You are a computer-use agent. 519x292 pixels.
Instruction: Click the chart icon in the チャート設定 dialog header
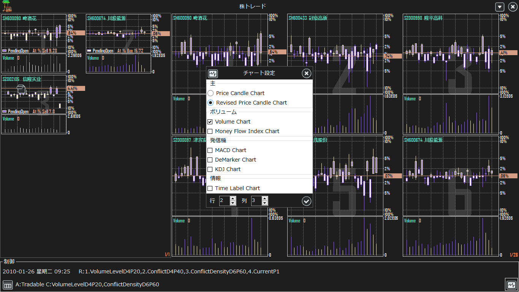213,73
